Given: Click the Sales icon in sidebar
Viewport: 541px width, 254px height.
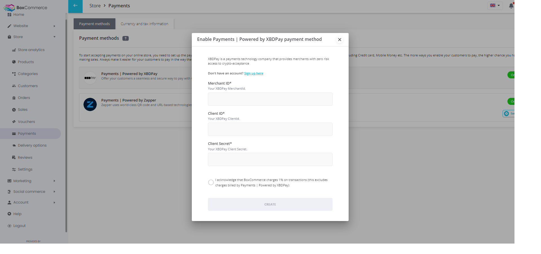Looking at the screenshot, I should coord(14,110).
